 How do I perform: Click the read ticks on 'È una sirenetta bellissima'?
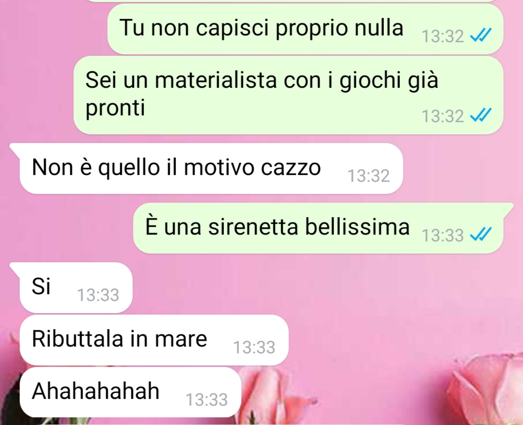coord(480,234)
